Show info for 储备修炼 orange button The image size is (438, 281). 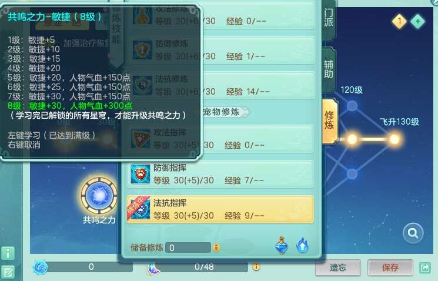[216, 247]
